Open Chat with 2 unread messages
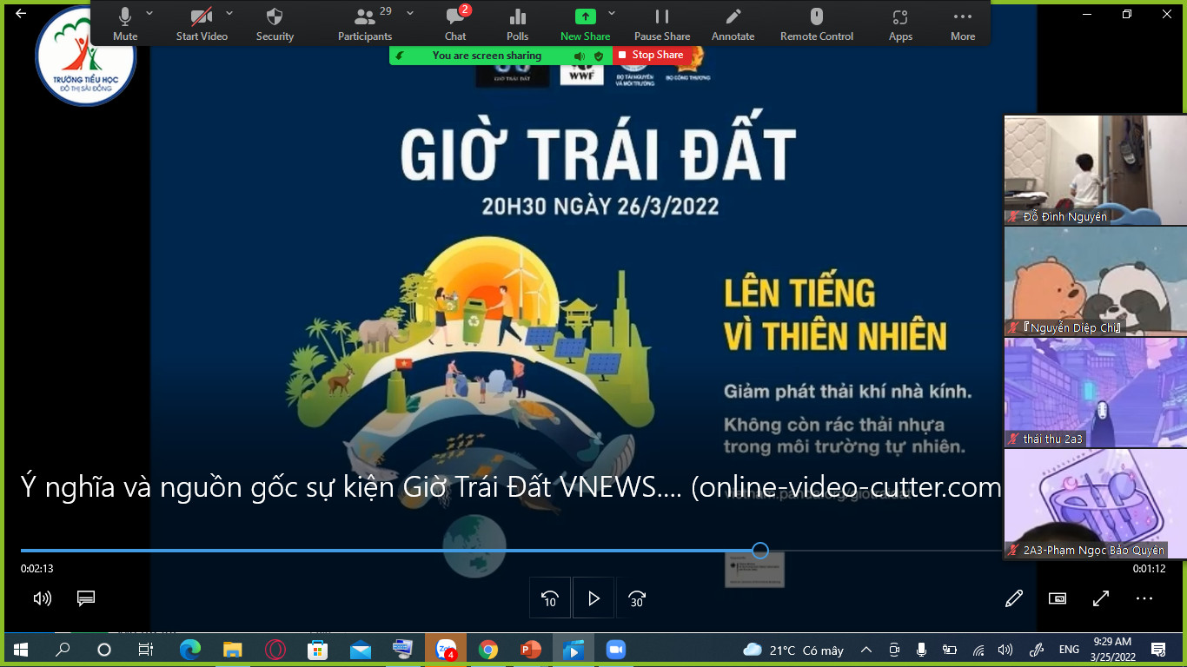This screenshot has height=667, width=1187. click(454, 17)
